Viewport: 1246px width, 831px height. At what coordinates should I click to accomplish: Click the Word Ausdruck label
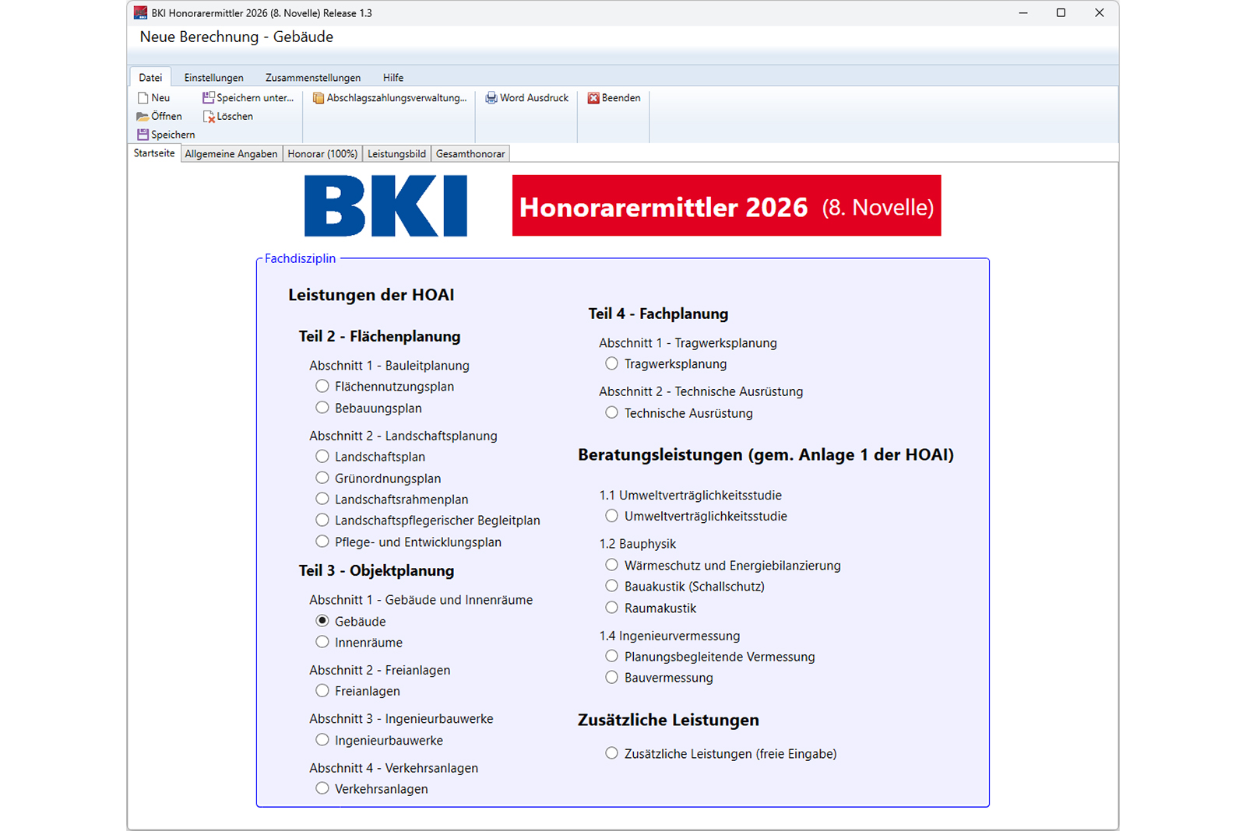[534, 98]
